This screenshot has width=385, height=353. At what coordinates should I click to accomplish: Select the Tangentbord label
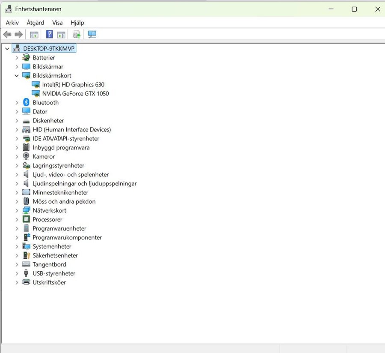49,264
